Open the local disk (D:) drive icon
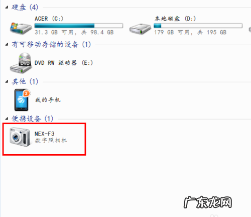Screen dimensions: 251x217 click(140, 29)
